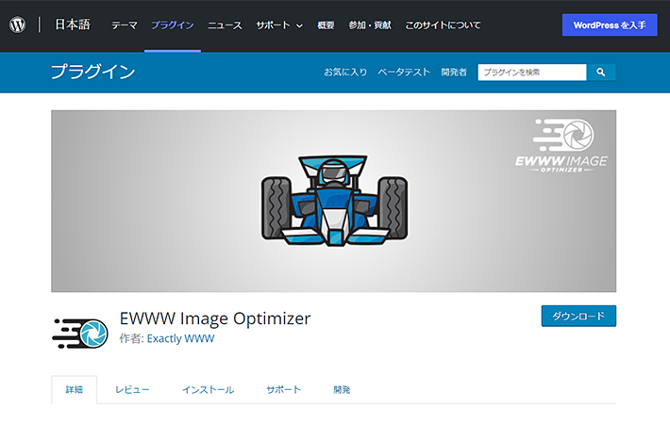Viewport: 670px width, 424px height.
Task: Open the サポート dropdown chevron in top nav
Action: [x=299, y=25]
